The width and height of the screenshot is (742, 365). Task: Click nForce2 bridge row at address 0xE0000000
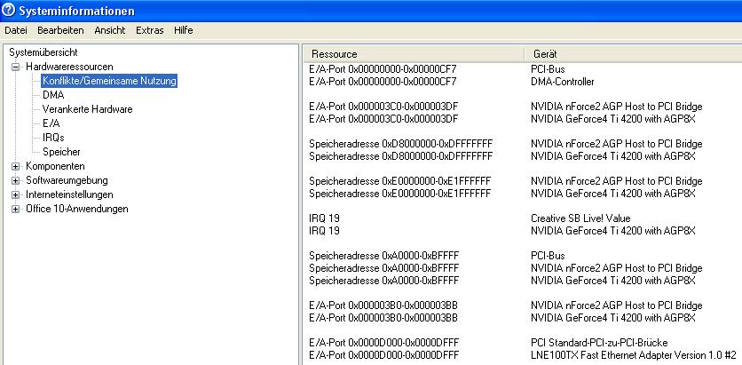coord(523,181)
